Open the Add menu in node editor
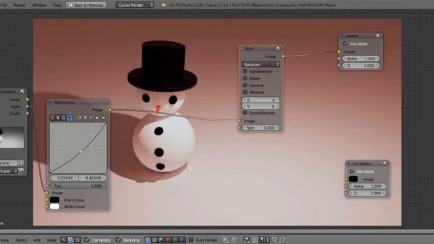This screenshot has width=434, height=244. pos(37,240)
